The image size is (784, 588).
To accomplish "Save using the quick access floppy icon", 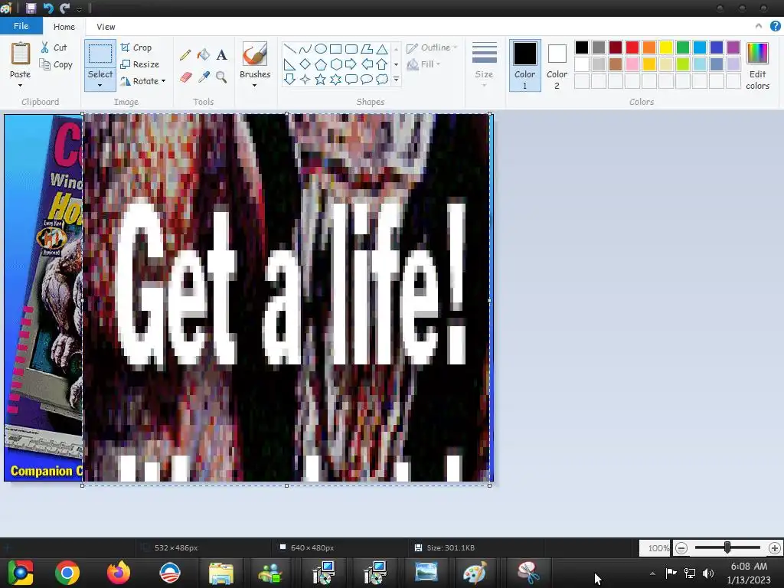I will 31,8.
